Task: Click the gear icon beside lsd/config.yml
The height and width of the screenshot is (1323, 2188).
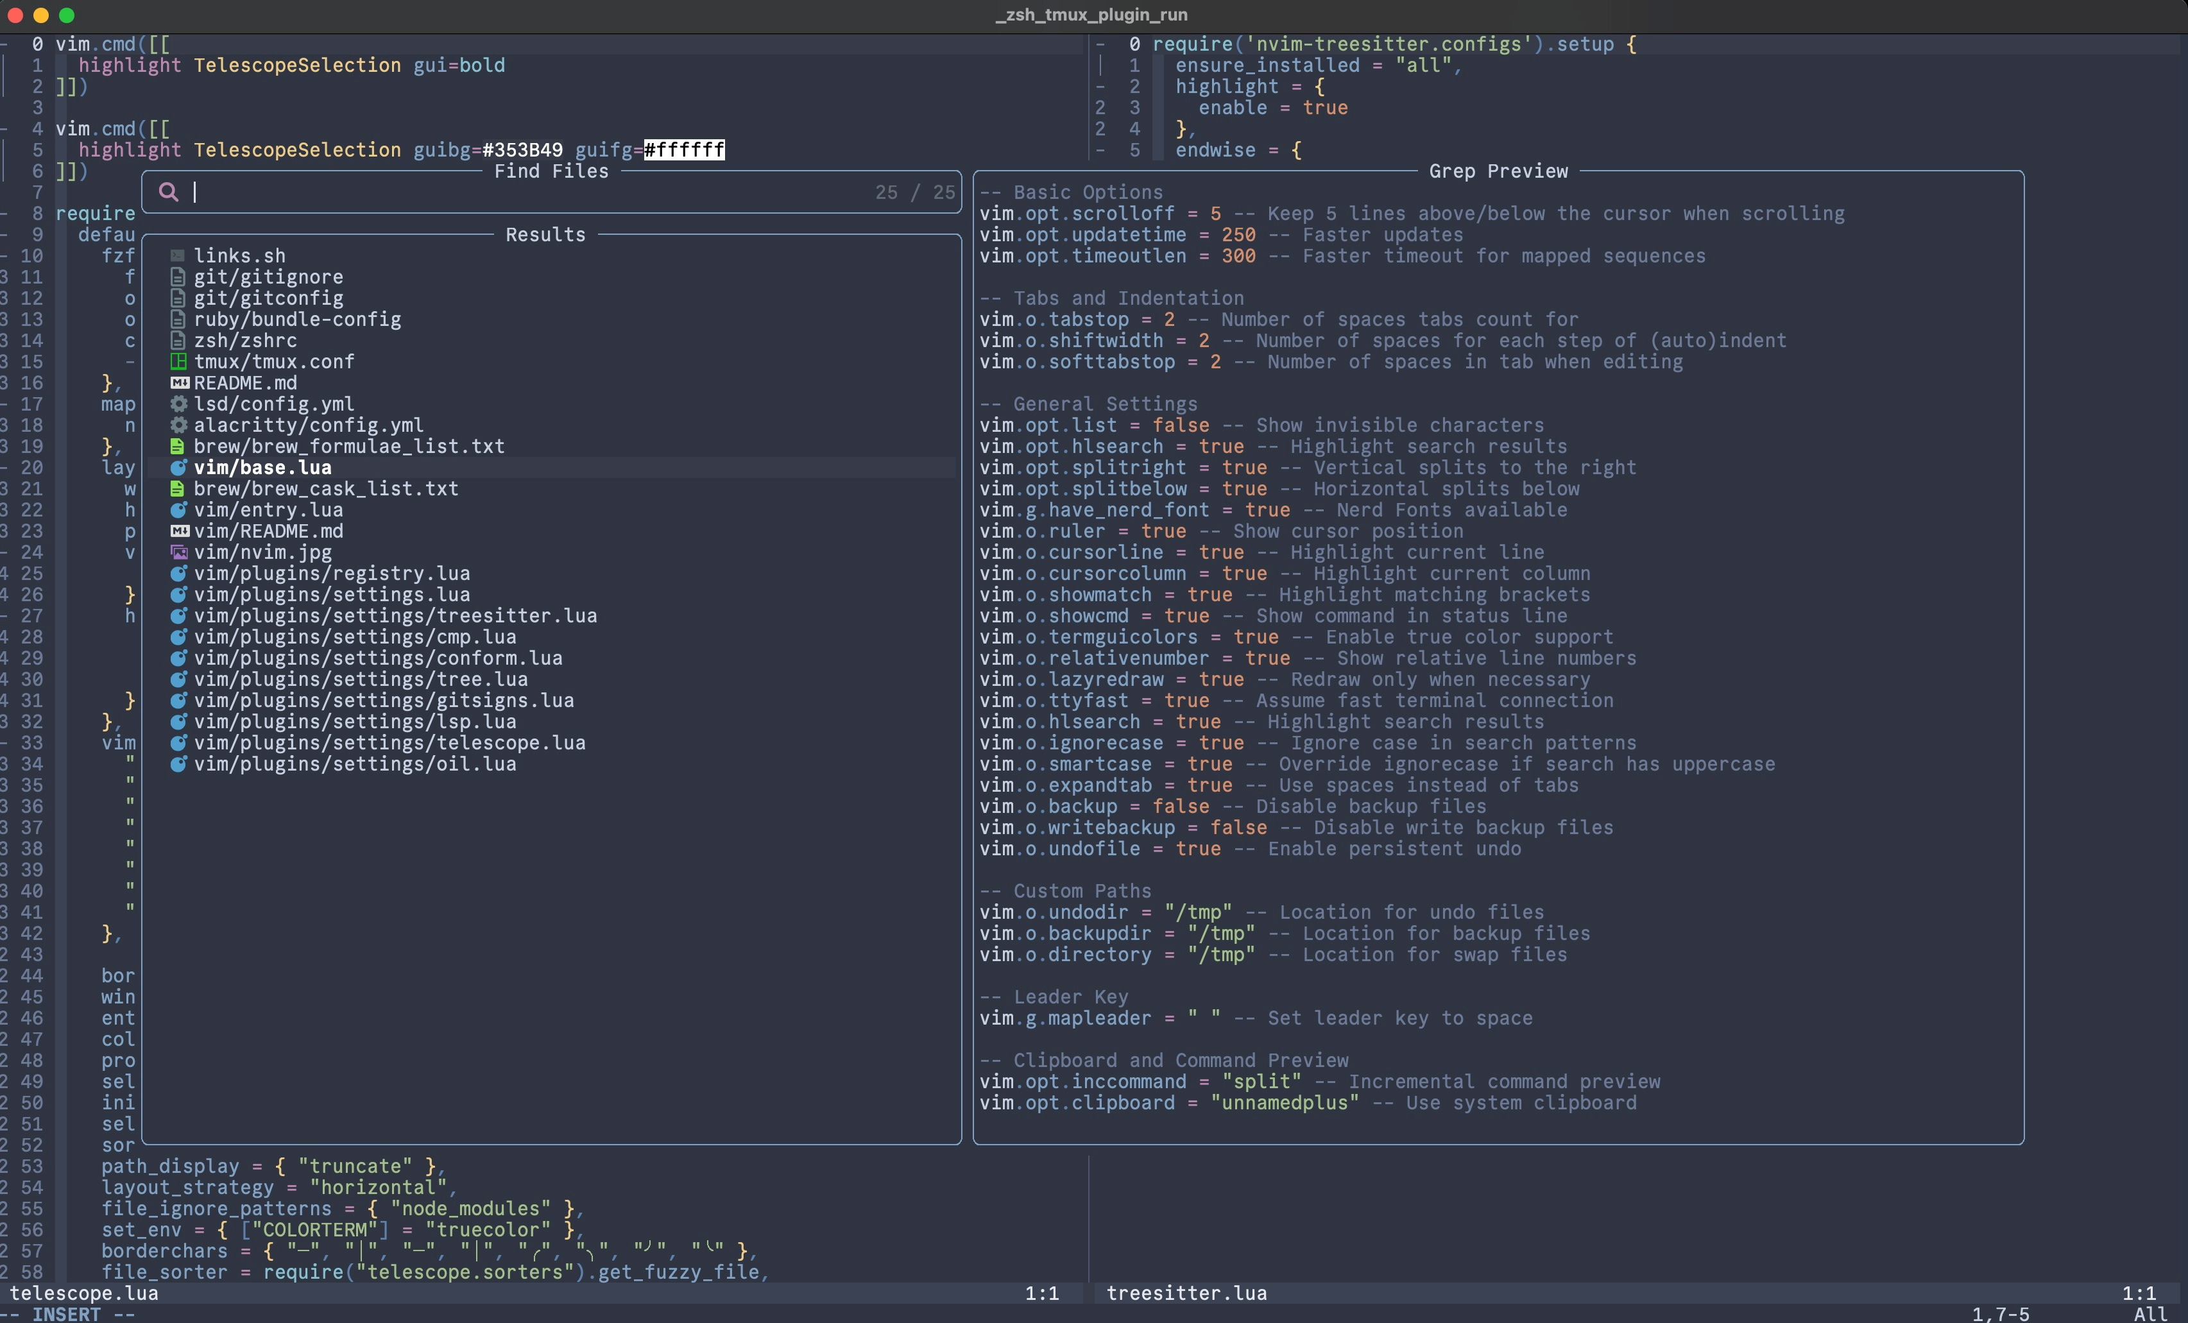Action: tap(178, 404)
